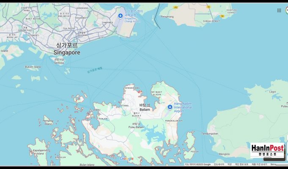288x169 pixels.
Task: Click the Singapore Changi Airport plane icon
Action: tap(121, 16)
